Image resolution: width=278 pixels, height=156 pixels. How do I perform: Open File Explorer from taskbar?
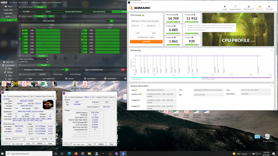[x=89, y=154]
